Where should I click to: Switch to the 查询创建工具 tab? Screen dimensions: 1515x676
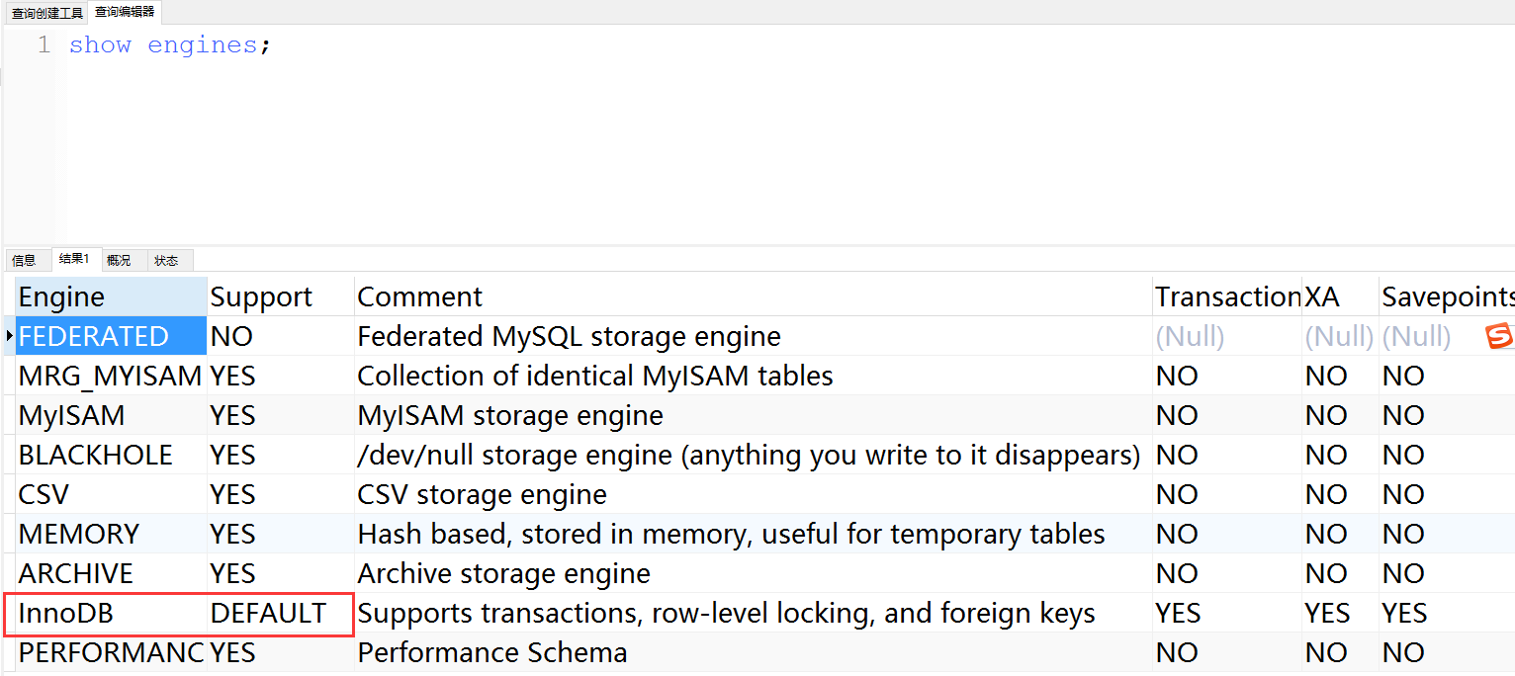[x=46, y=13]
